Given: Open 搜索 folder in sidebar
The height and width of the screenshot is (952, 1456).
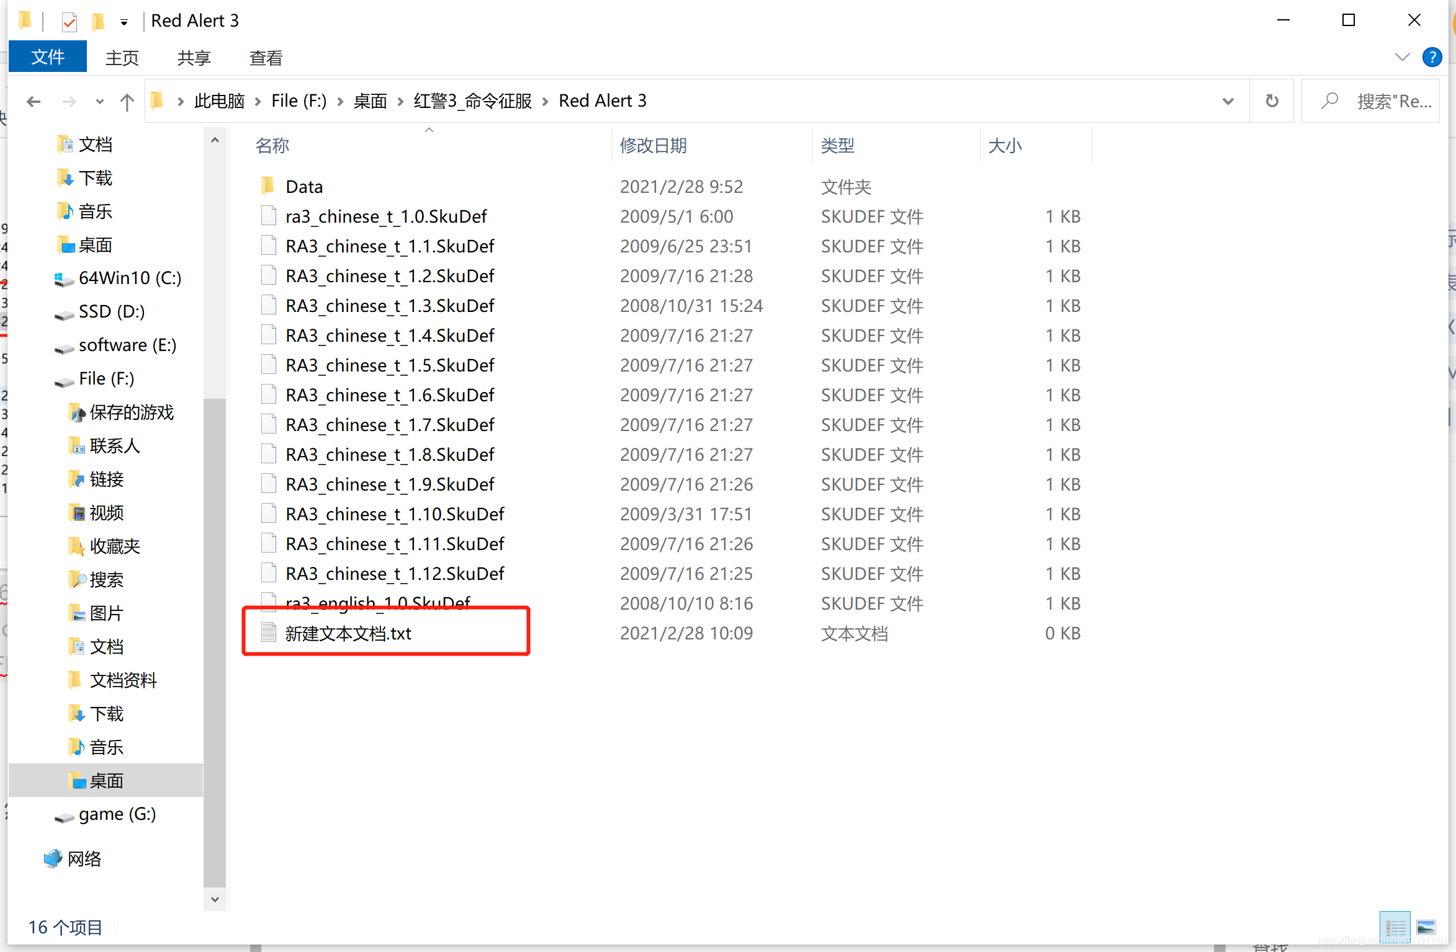Looking at the screenshot, I should point(106,579).
